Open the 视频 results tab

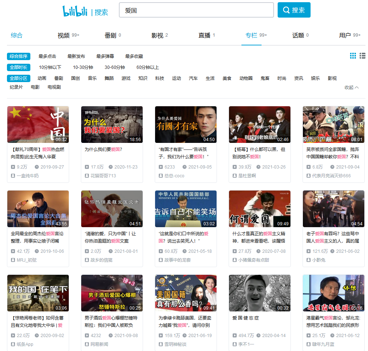coord(64,35)
